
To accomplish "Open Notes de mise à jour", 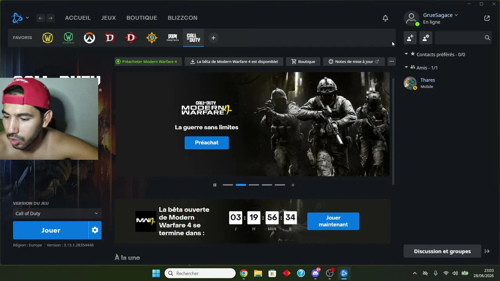I will (354, 62).
